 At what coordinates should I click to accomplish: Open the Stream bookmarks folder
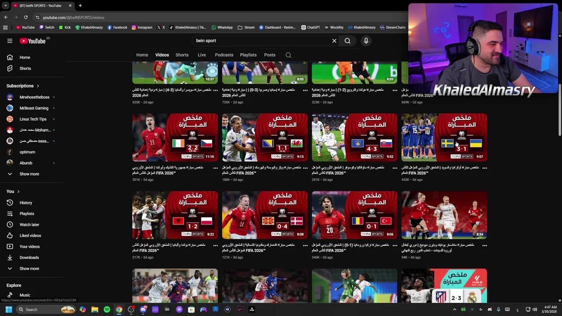tap(246, 27)
